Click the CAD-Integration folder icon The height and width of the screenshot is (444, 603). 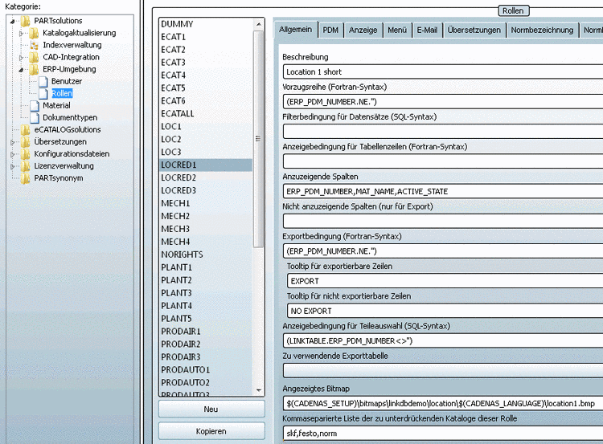[x=34, y=57]
